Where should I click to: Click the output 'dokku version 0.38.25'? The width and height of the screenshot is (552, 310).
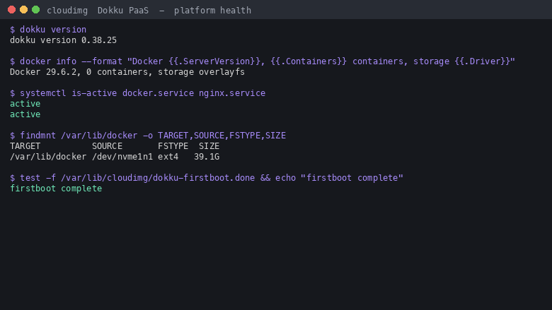[x=64, y=40]
